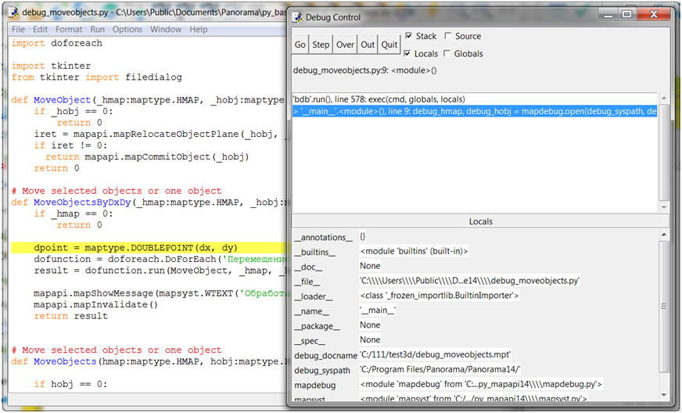Click the Over button to step over

(345, 45)
